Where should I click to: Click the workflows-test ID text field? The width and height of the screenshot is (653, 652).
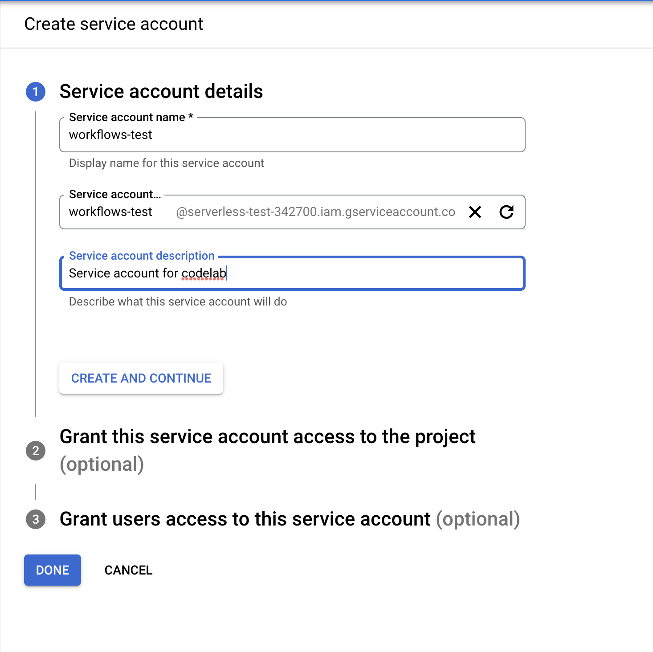(110, 212)
